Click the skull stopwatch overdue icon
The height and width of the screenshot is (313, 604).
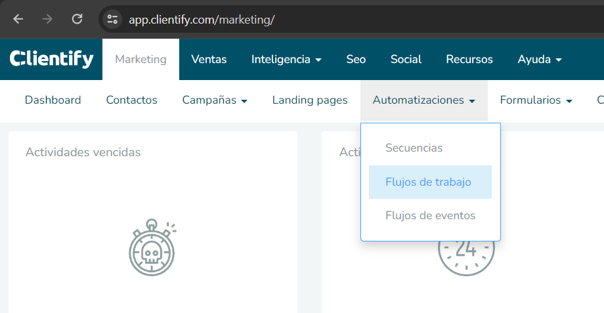(152, 247)
